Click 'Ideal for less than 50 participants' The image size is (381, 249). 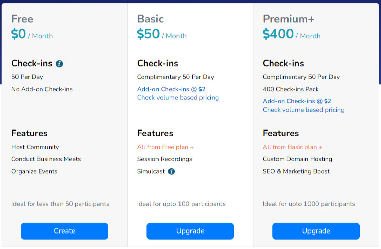click(60, 204)
